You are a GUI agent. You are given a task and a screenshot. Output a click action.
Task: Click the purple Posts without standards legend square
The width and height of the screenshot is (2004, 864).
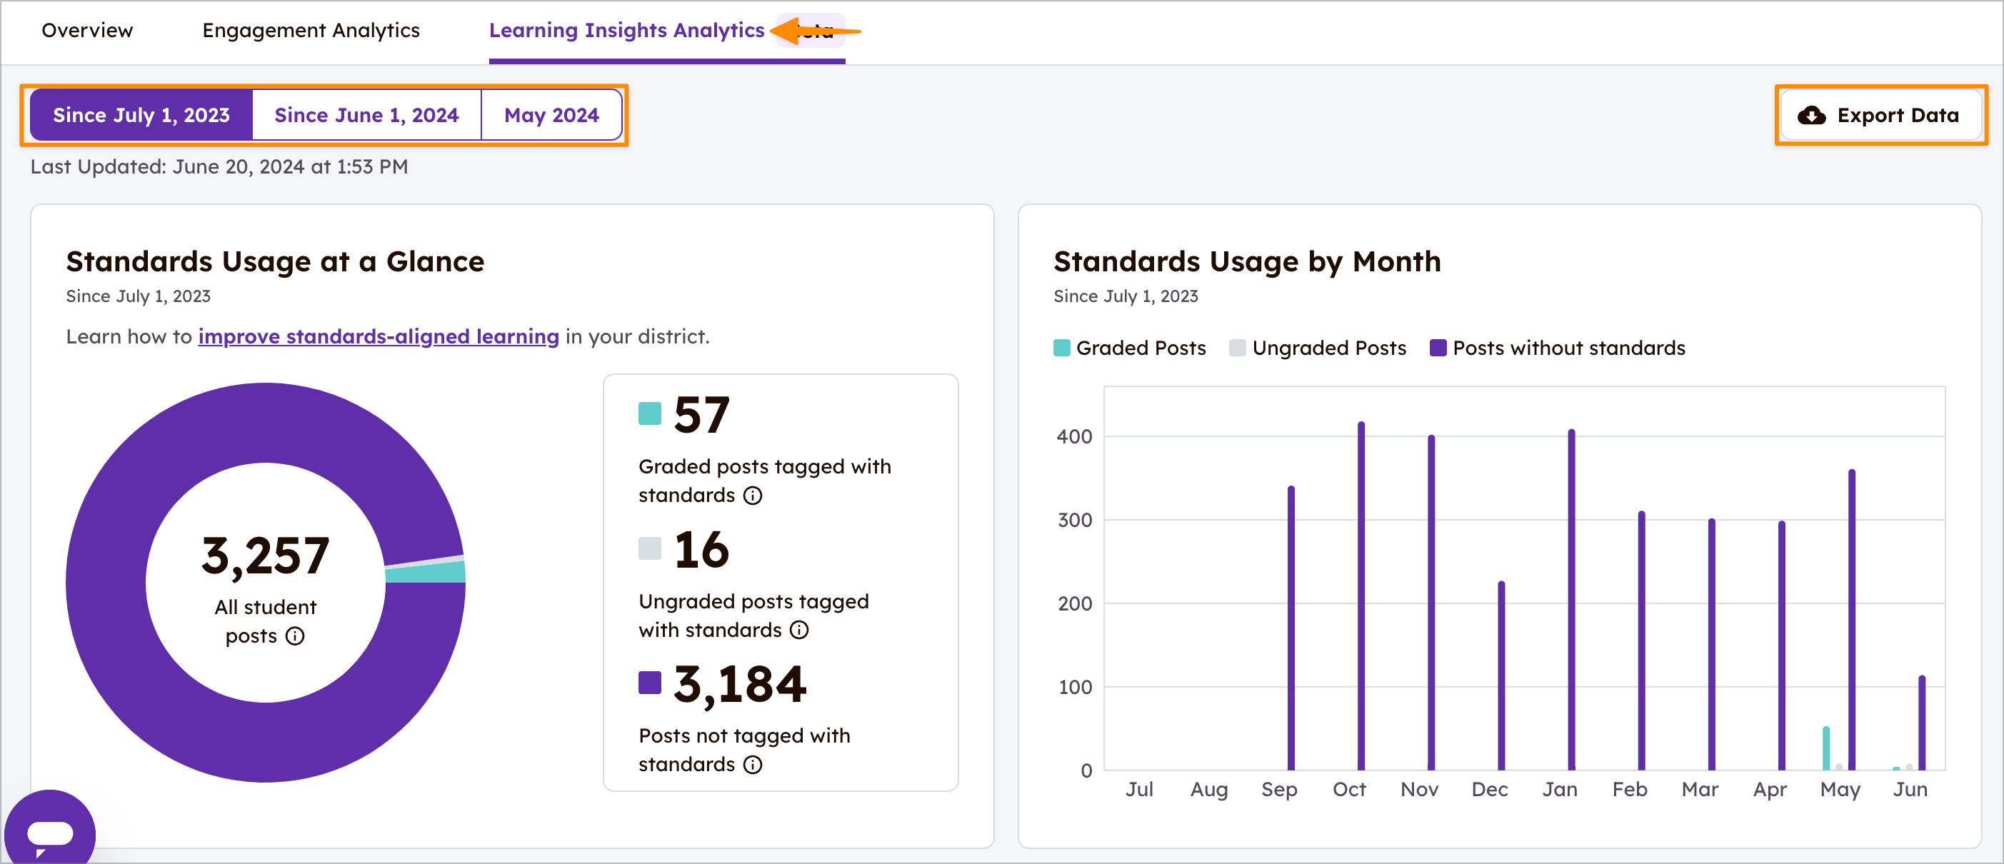pos(1438,348)
